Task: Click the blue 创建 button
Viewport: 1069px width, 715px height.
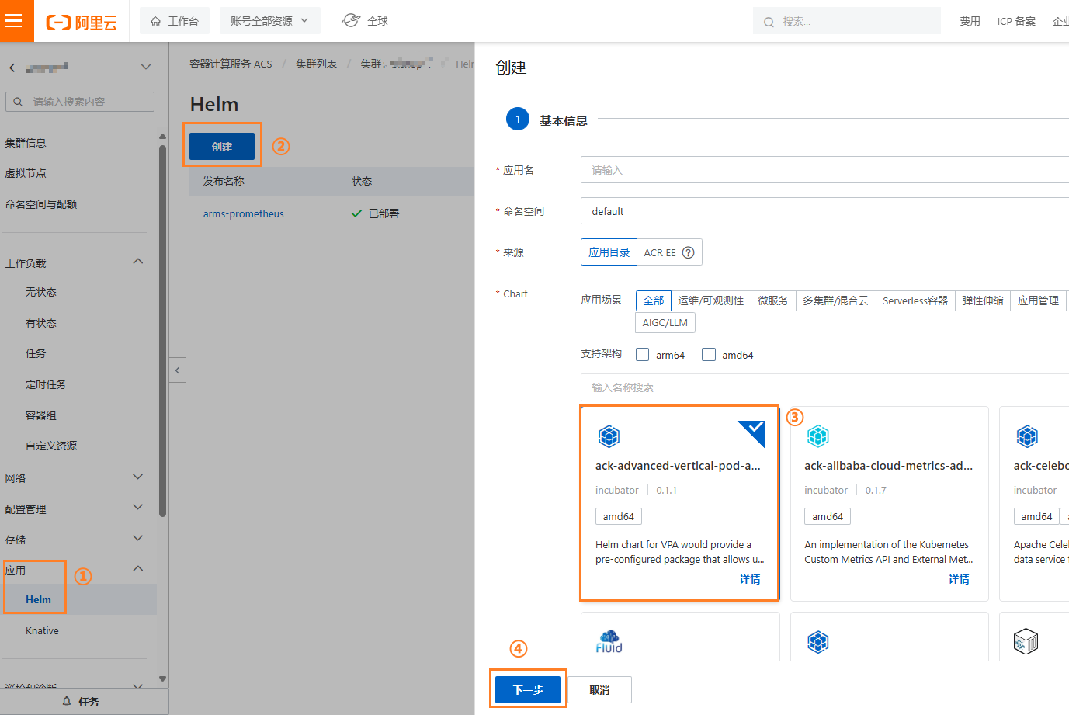Action: (x=222, y=146)
